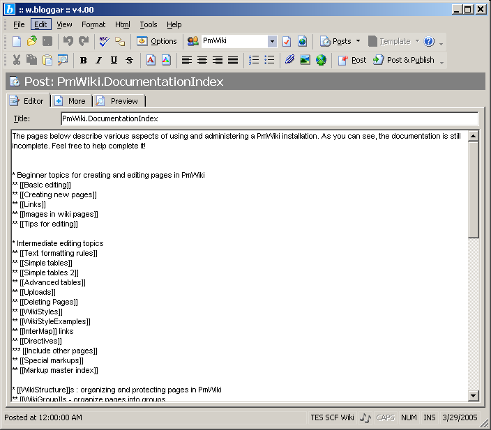Viewport: 491px width, 430px height.
Task: Click the blog globe icon beside PmWiki
Action: [x=302, y=41]
